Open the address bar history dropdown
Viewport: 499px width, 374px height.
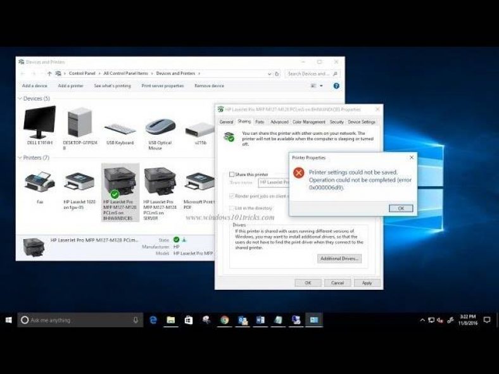(x=269, y=74)
